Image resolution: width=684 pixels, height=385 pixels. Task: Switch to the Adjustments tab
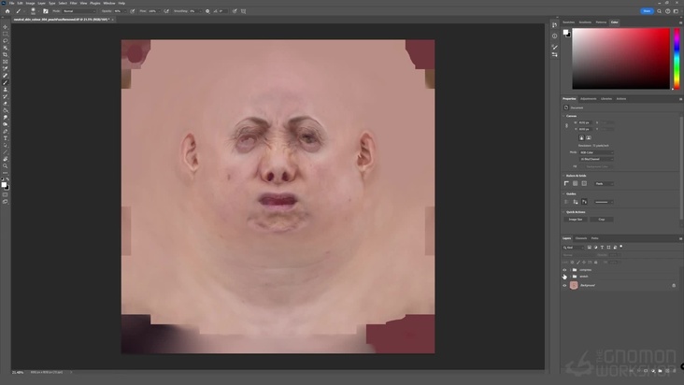coord(588,99)
